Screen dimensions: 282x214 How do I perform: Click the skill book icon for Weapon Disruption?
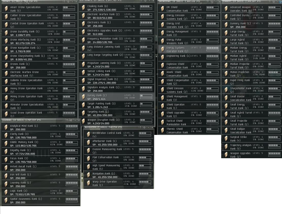point(83,121)
